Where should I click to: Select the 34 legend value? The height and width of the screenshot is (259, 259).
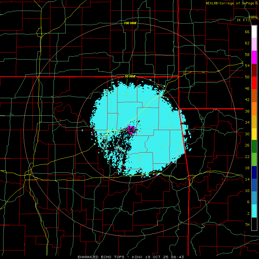click(x=247, y=123)
